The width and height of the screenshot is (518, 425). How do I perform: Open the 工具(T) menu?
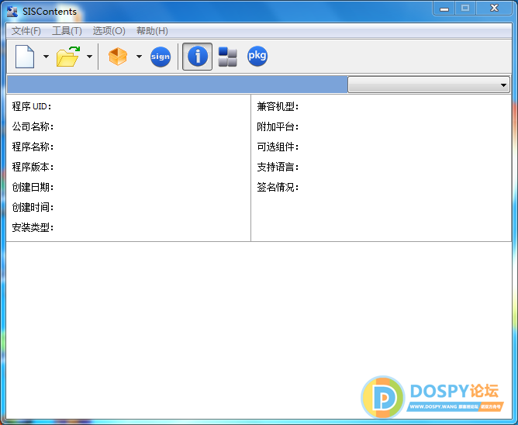click(67, 31)
